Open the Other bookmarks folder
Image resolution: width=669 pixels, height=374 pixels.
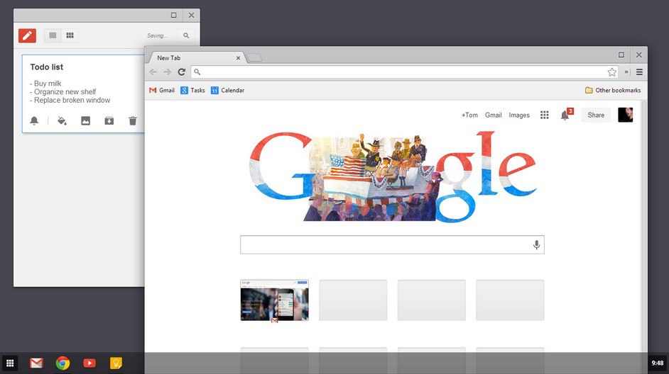click(613, 90)
